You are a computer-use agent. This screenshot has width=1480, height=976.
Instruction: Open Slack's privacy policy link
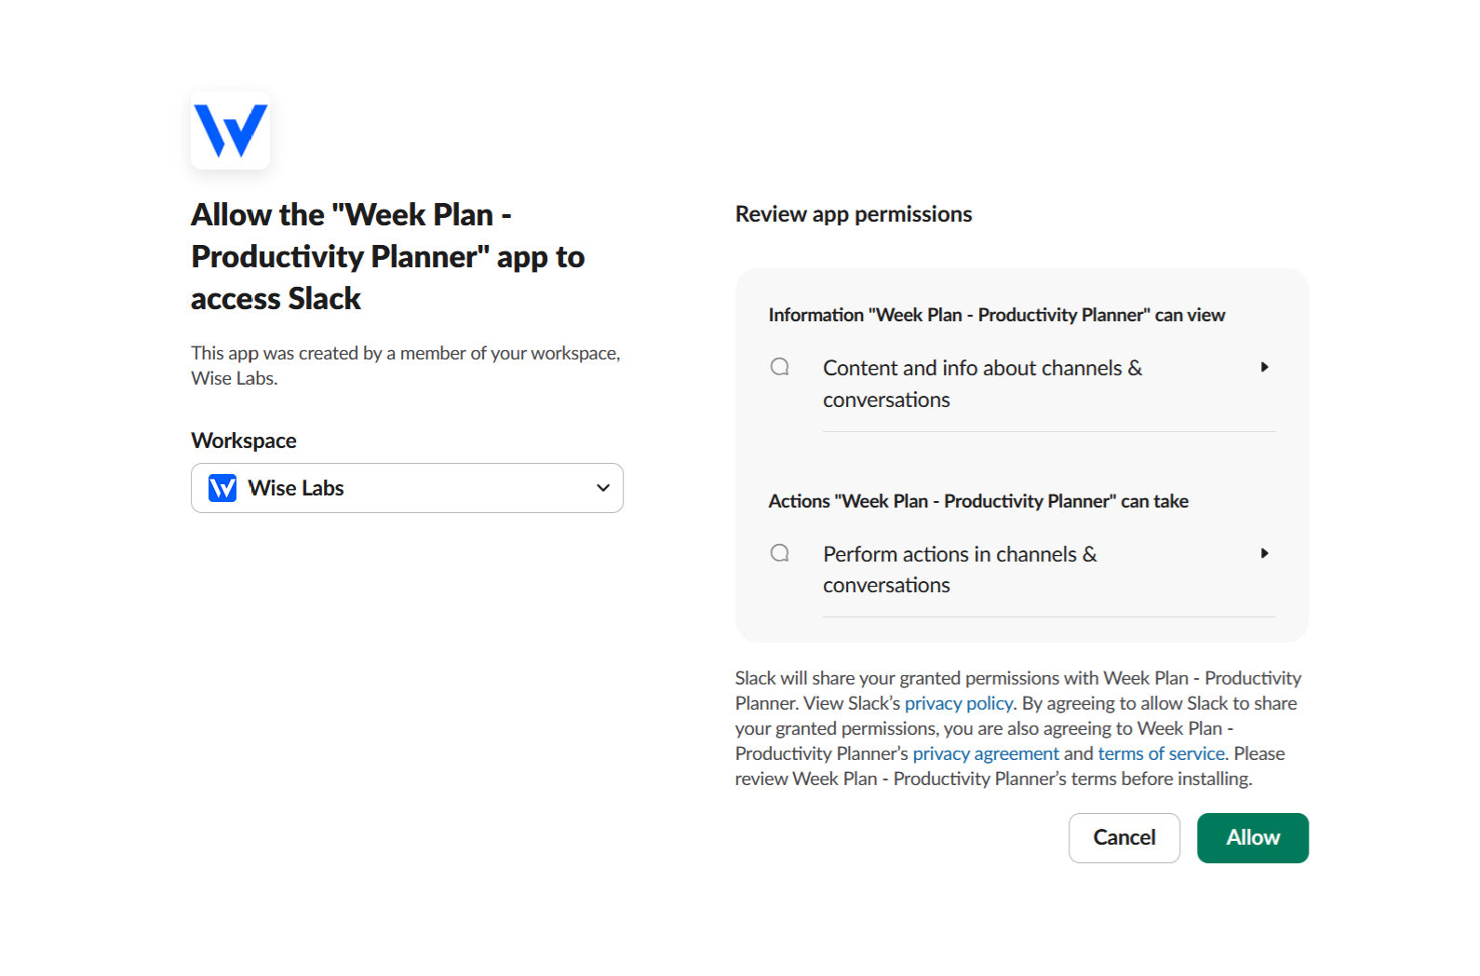(958, 703)
